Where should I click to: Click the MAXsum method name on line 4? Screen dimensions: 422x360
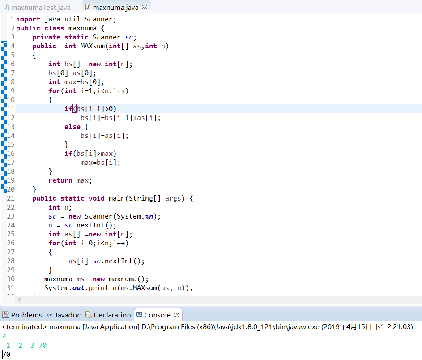tap(93, 46)
